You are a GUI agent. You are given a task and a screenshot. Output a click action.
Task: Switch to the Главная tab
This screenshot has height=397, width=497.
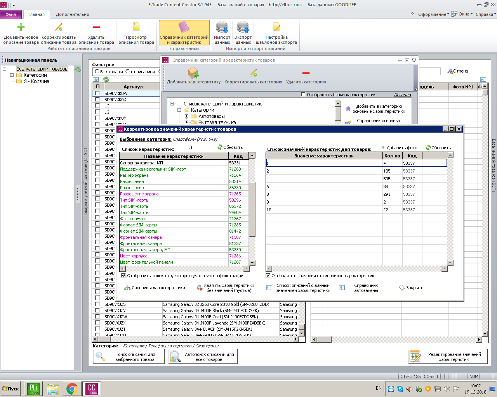(36, 14)
